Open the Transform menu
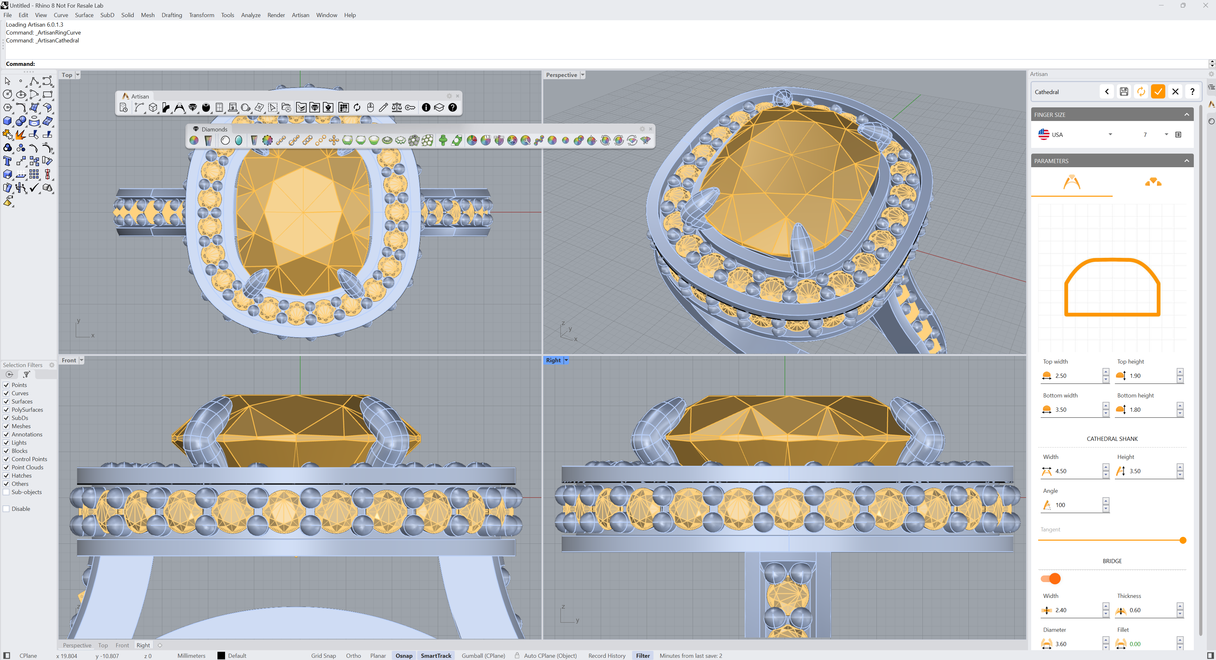 click(202, 15)
